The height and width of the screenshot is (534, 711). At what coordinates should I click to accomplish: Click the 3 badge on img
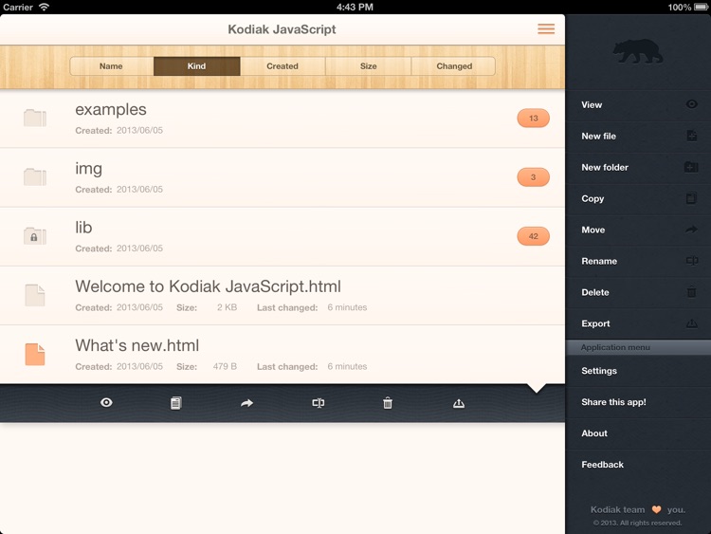(x=533, y=177)
